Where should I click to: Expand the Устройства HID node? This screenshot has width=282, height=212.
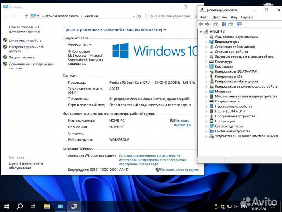206,136
